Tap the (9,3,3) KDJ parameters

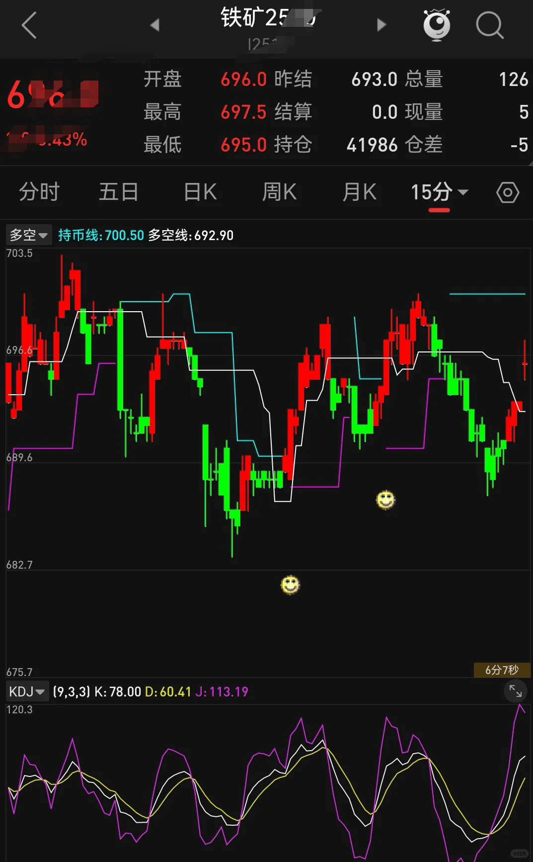(x=72, y=691)
